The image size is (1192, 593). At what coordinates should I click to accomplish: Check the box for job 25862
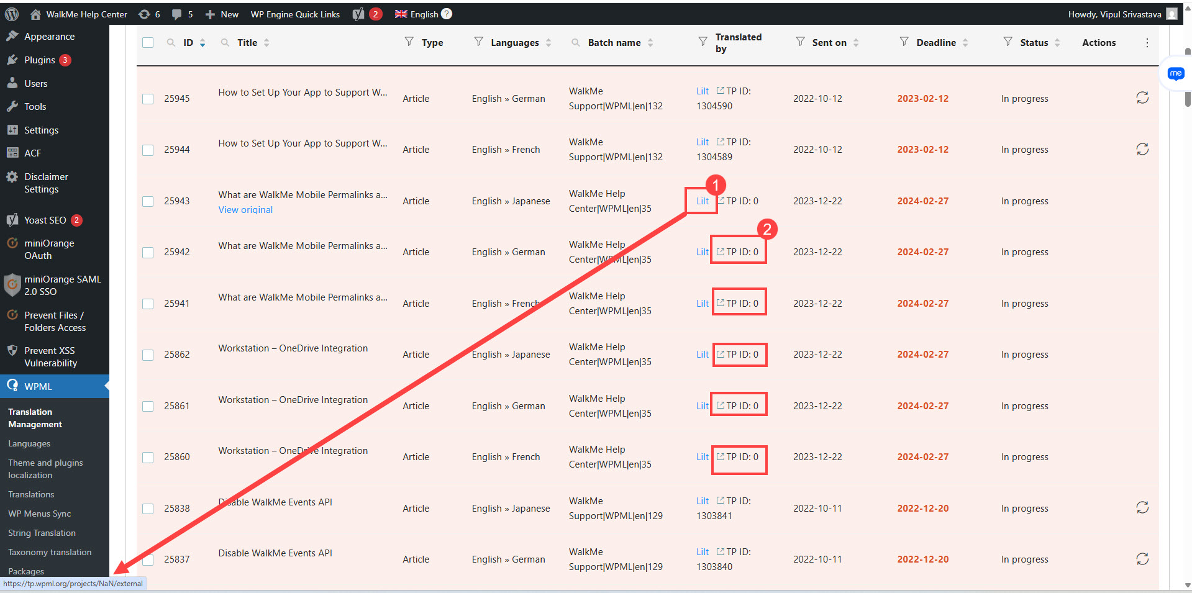148,355
